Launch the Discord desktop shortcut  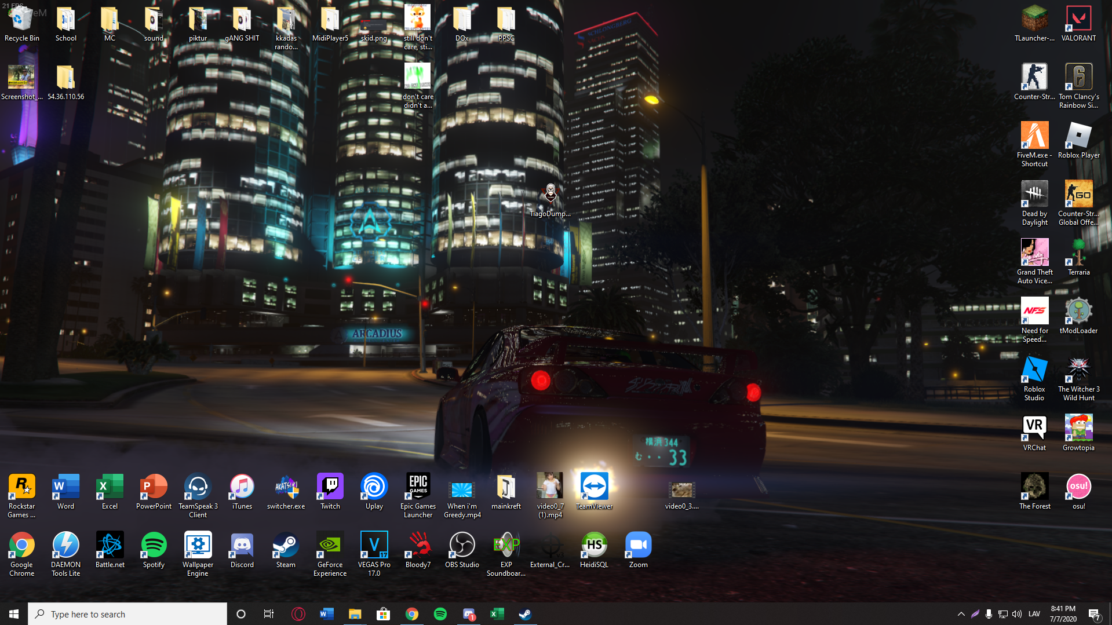[x=242, y=550]
